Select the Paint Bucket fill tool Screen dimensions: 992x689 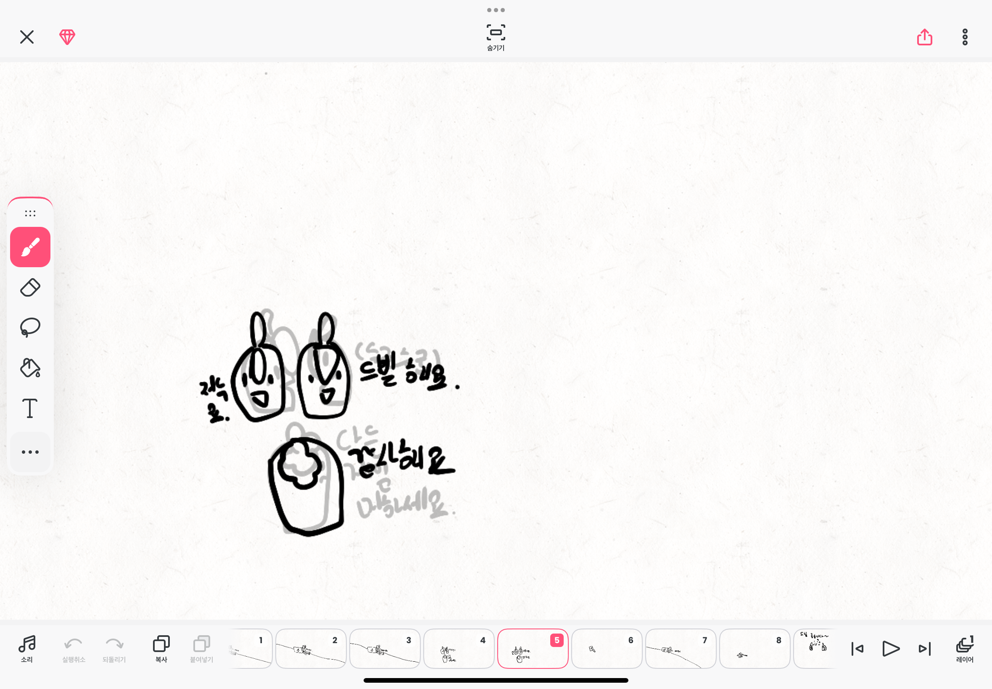30,368
